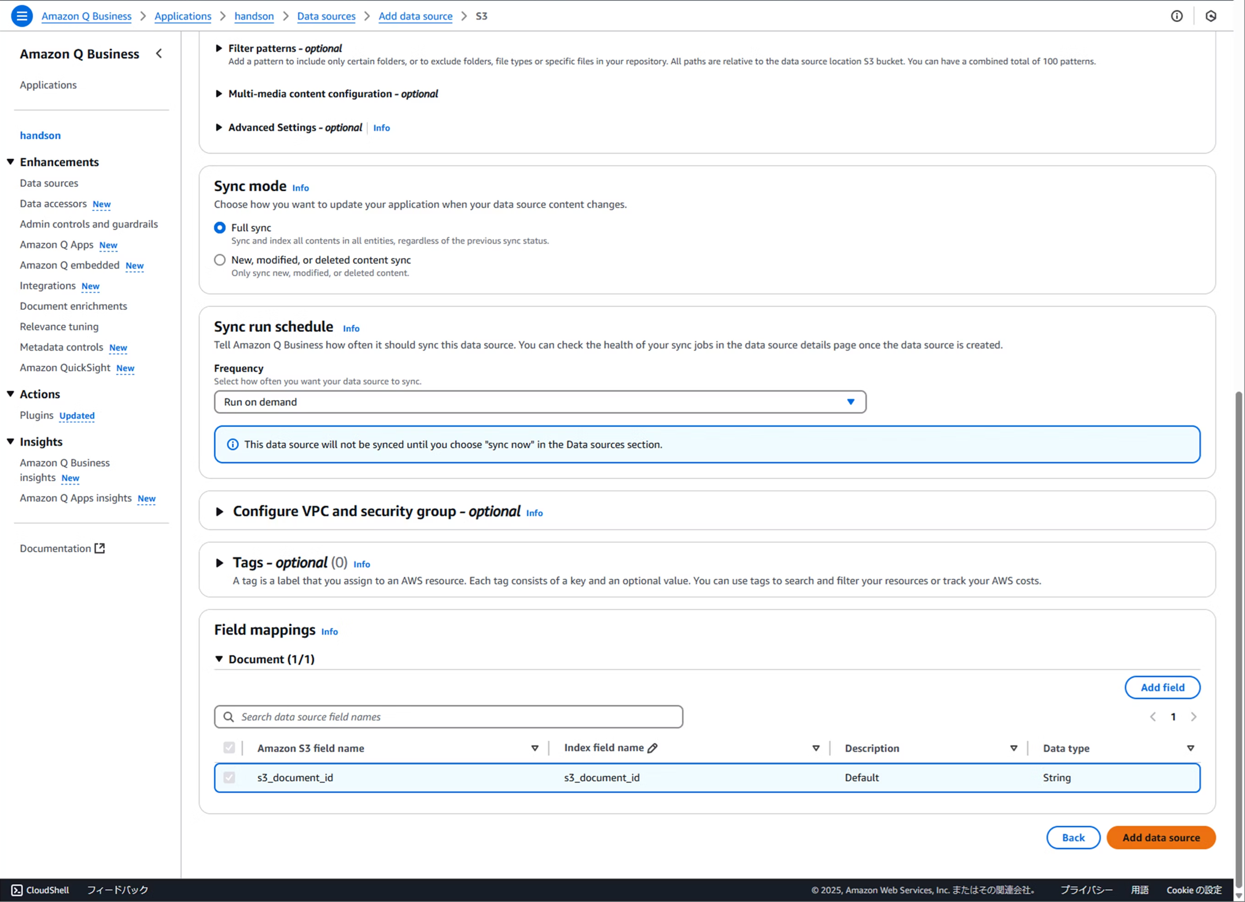Open the Documentation external link icon
The width and height of the screenshot is (1245, 902).
point(100,548)
